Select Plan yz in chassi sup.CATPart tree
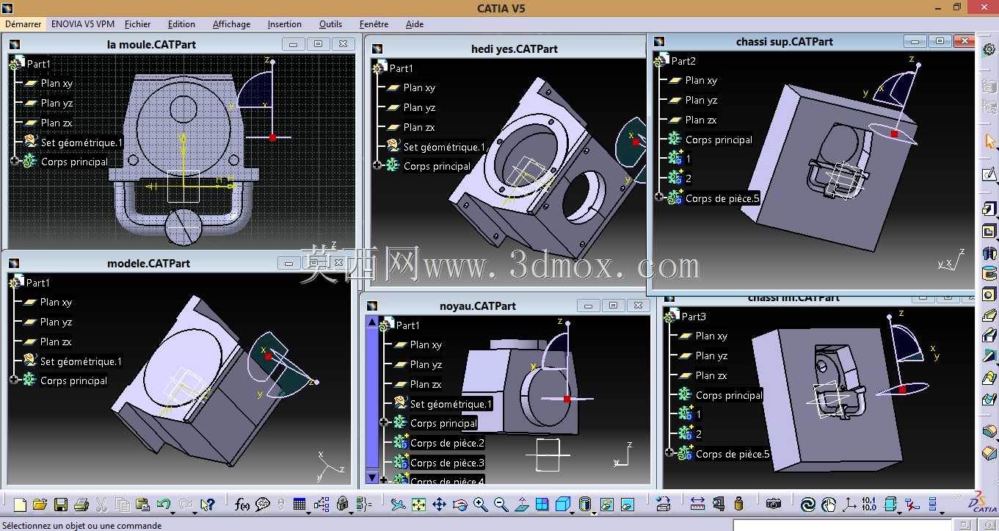This screenshot has width=999, height=531. (701, 100)
